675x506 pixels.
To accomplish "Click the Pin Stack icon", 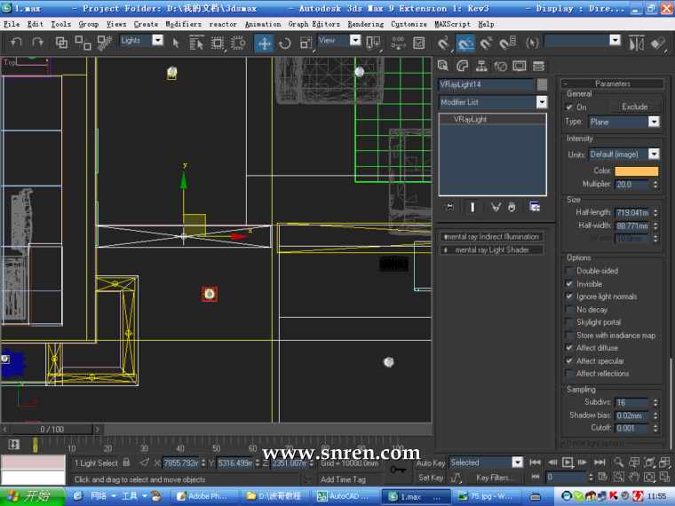I will point(449,207).
